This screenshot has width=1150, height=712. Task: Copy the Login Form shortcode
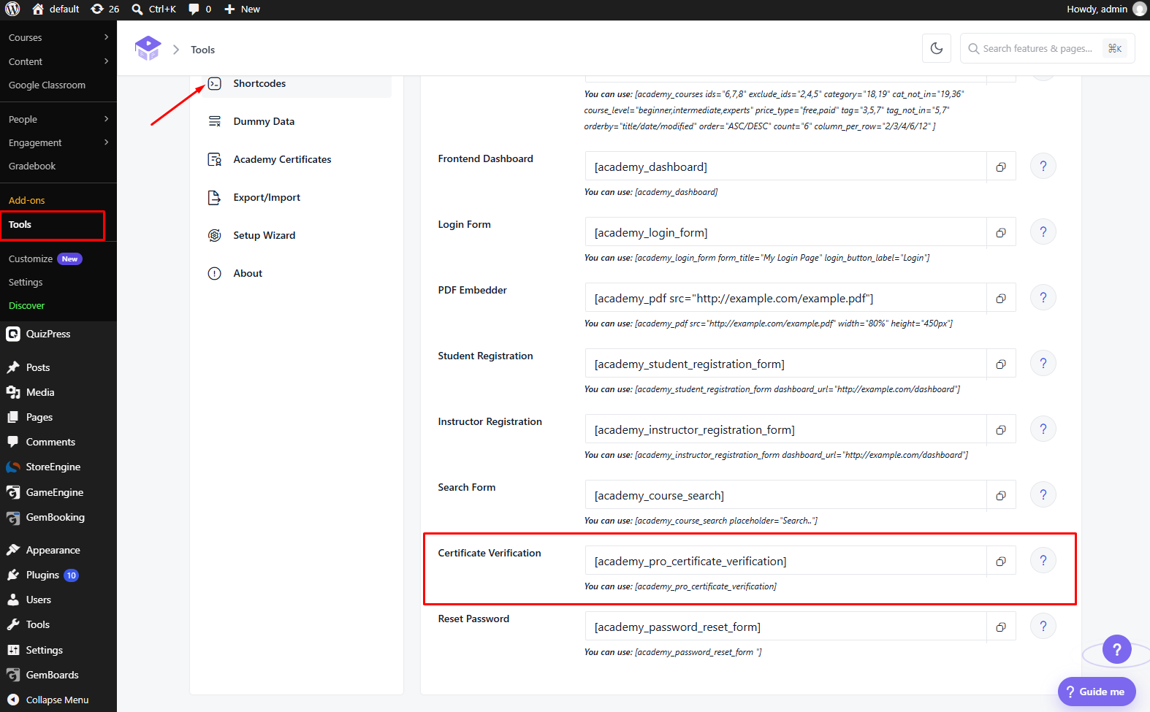[1001, 232]
